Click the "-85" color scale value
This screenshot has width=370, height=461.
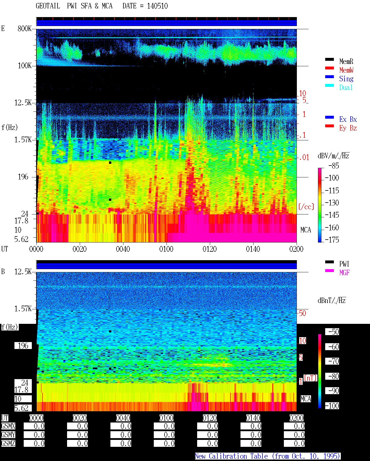[334, 166]
